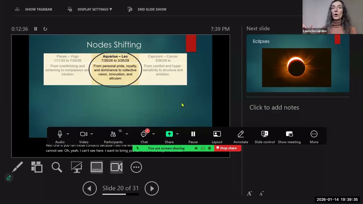Screen dimensions: 363x204
Task: Open the Annotate tools
Action: tap(241, 137)
